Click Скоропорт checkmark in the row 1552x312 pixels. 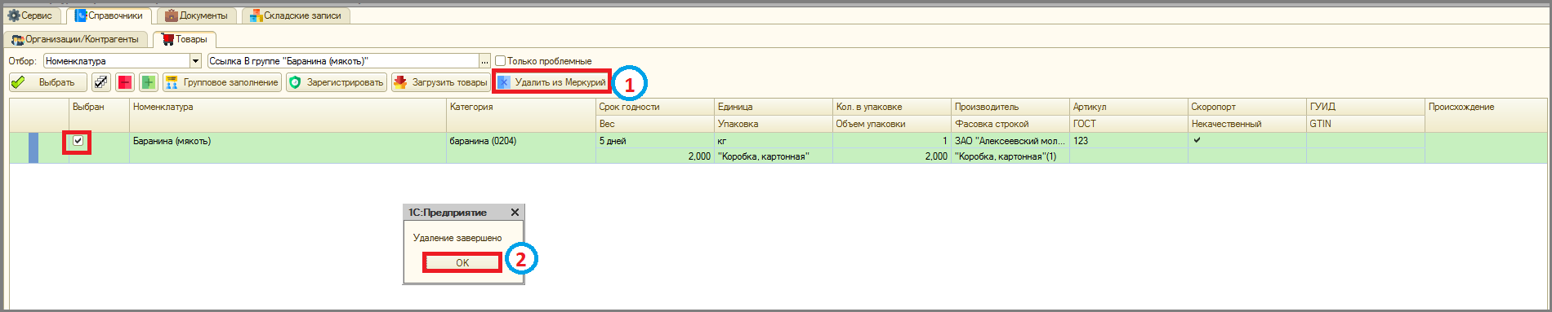tap(1197, 140)
